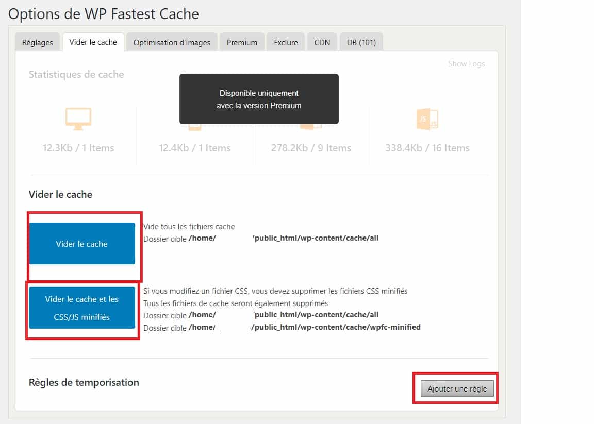Click the Options de WP Fastest Cache title
The height and width of the screenshot is (424, 594).
(x=104, y=14)
